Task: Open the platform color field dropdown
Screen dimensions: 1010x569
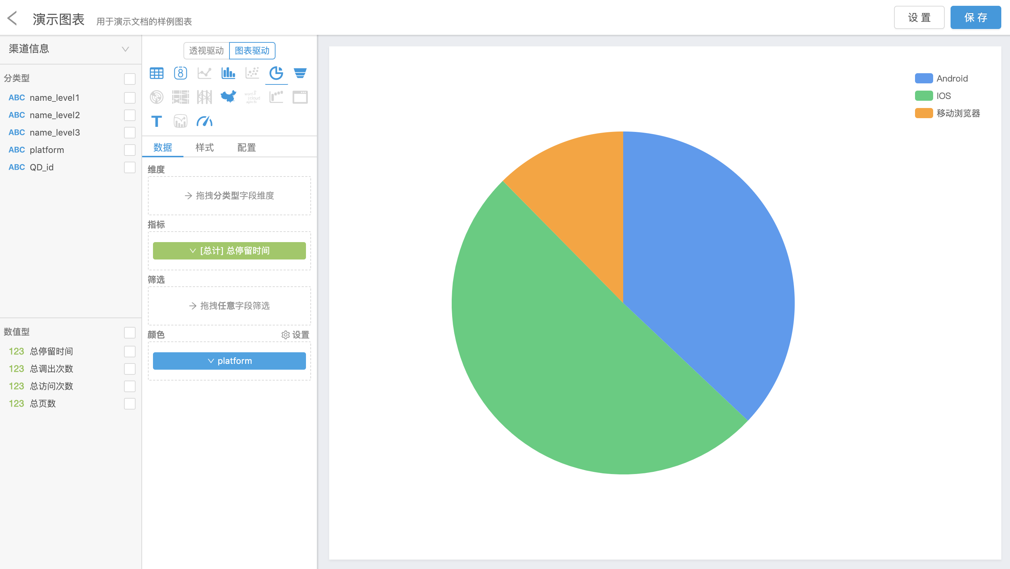Action: pos(229,361)
